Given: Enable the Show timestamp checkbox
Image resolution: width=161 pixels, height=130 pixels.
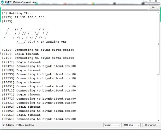Looking at the screenshot, I should [17, 125].
